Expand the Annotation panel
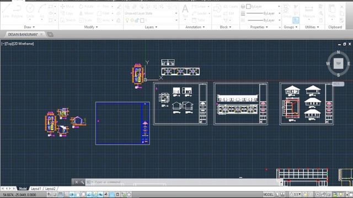The width and height of the screenshot is (353, 198). click(195, 27)
